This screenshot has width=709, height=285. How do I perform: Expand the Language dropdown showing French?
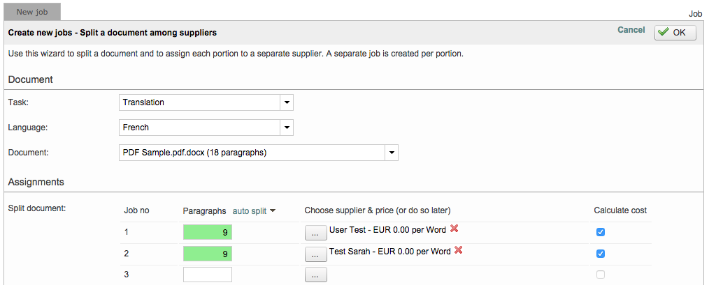coord(286,128)
